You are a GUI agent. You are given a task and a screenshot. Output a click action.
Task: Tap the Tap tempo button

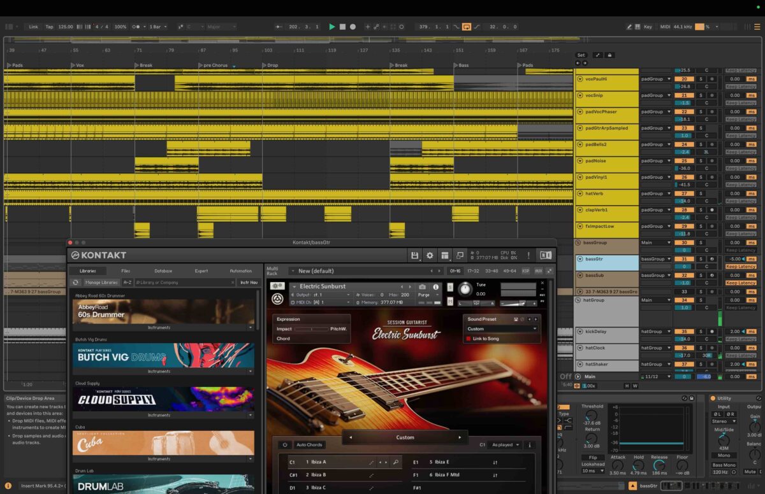(50, 27)
